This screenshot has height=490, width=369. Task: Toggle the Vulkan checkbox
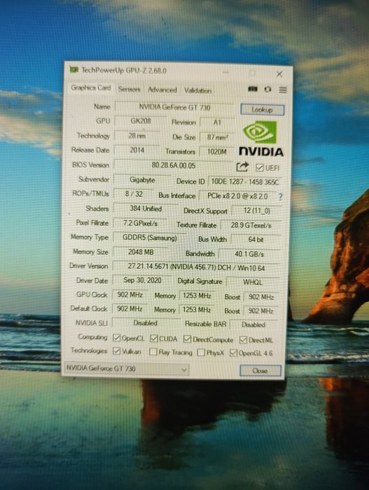117,351
